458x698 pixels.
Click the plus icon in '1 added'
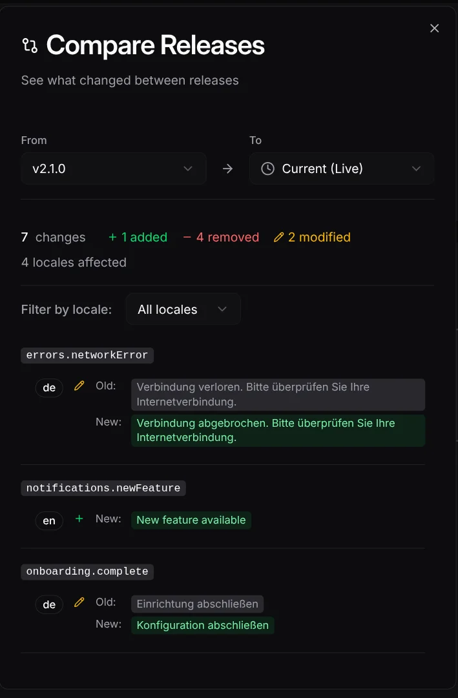click(112, 237)
